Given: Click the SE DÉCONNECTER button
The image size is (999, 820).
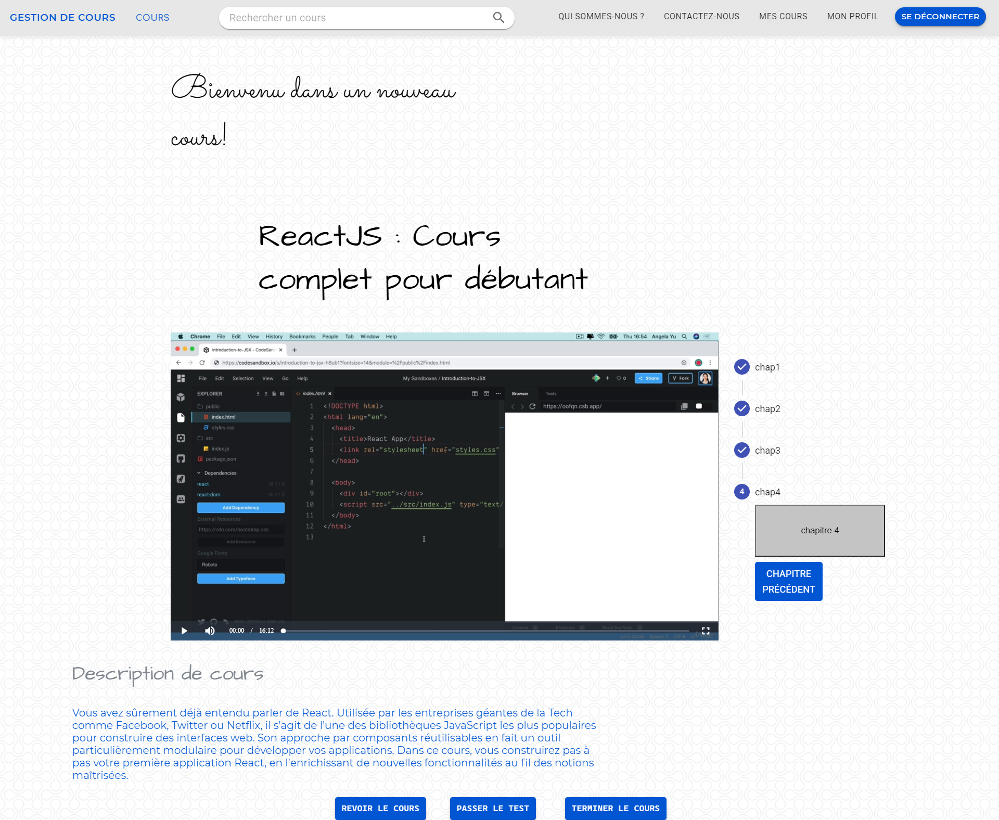Looking at the screenshot, I should pyautogui.click(x=940, y=16).
